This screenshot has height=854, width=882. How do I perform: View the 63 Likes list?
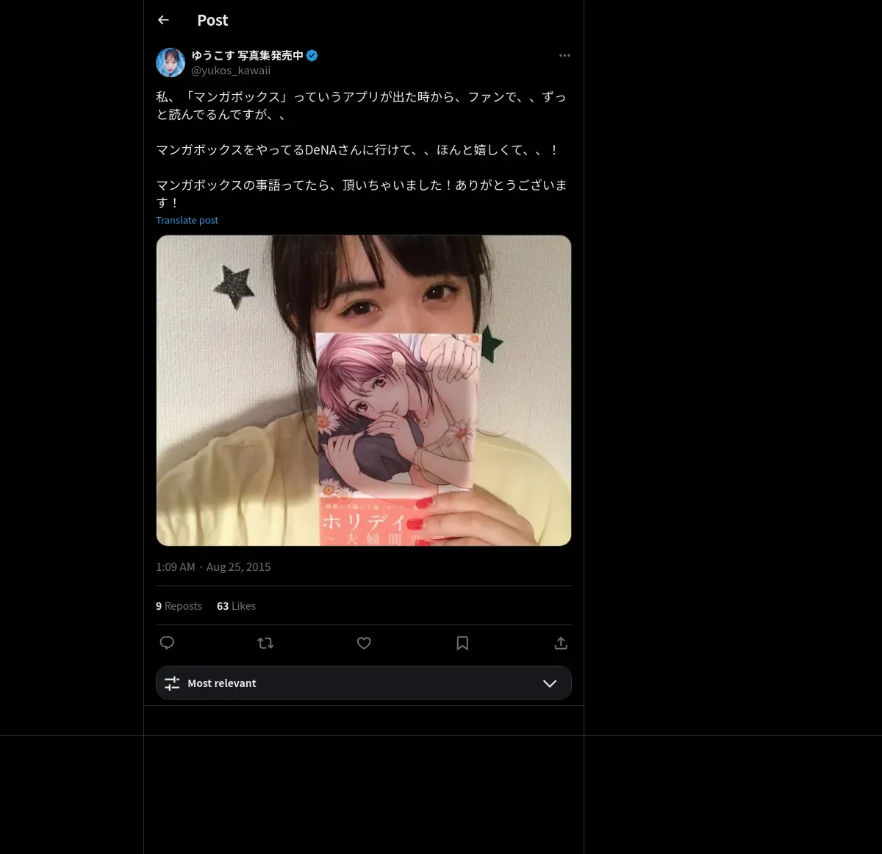(x=236, y=606)
